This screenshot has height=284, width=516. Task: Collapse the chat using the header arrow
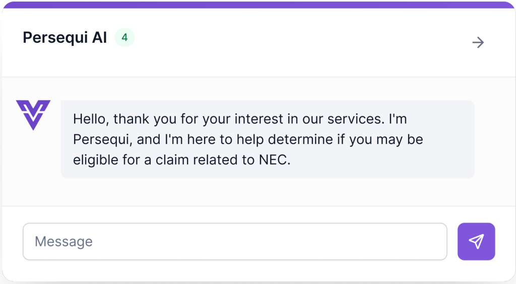[x=478, y=43]
